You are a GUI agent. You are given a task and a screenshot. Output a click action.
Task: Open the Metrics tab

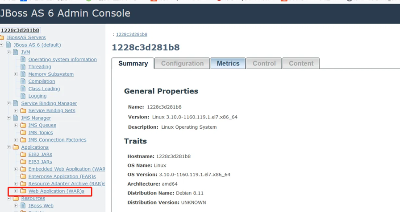pyautogui.click(x=228, y=63)
